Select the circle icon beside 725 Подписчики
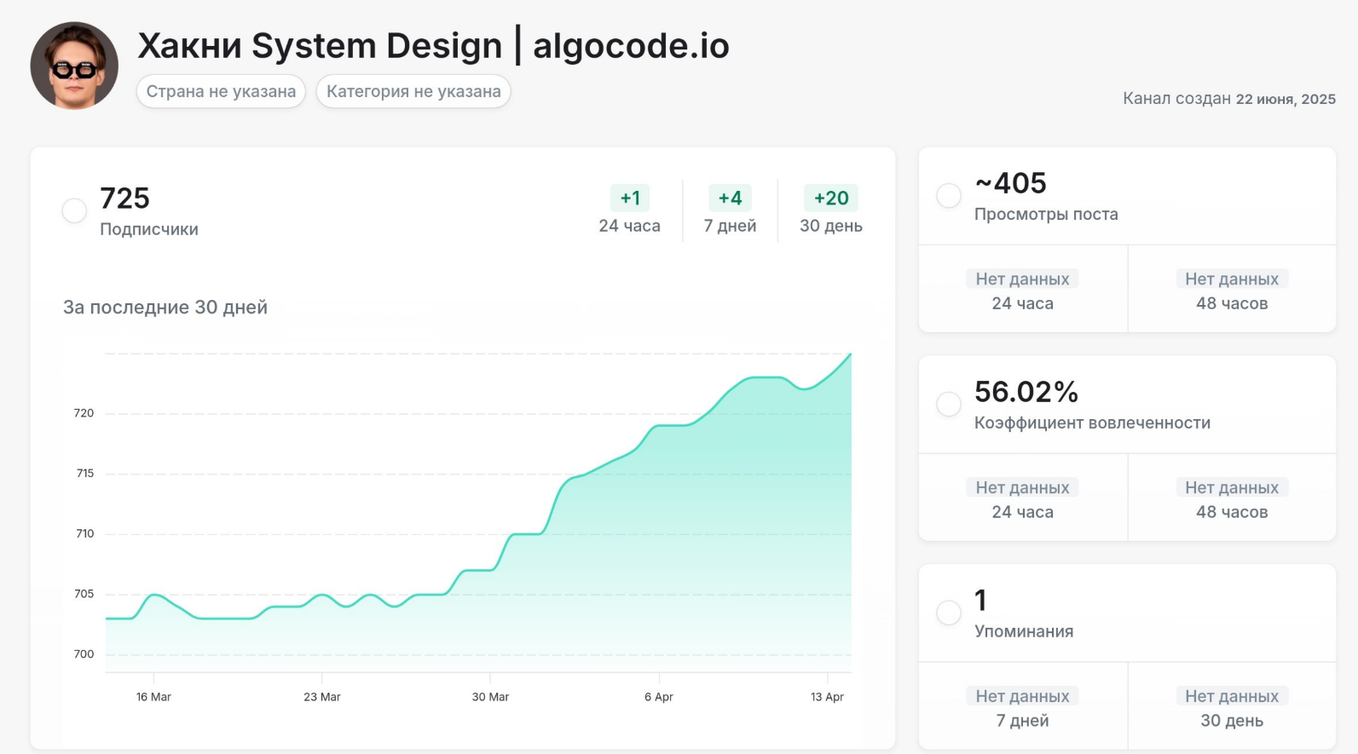The image size is (1358, 754). (74, 210)
